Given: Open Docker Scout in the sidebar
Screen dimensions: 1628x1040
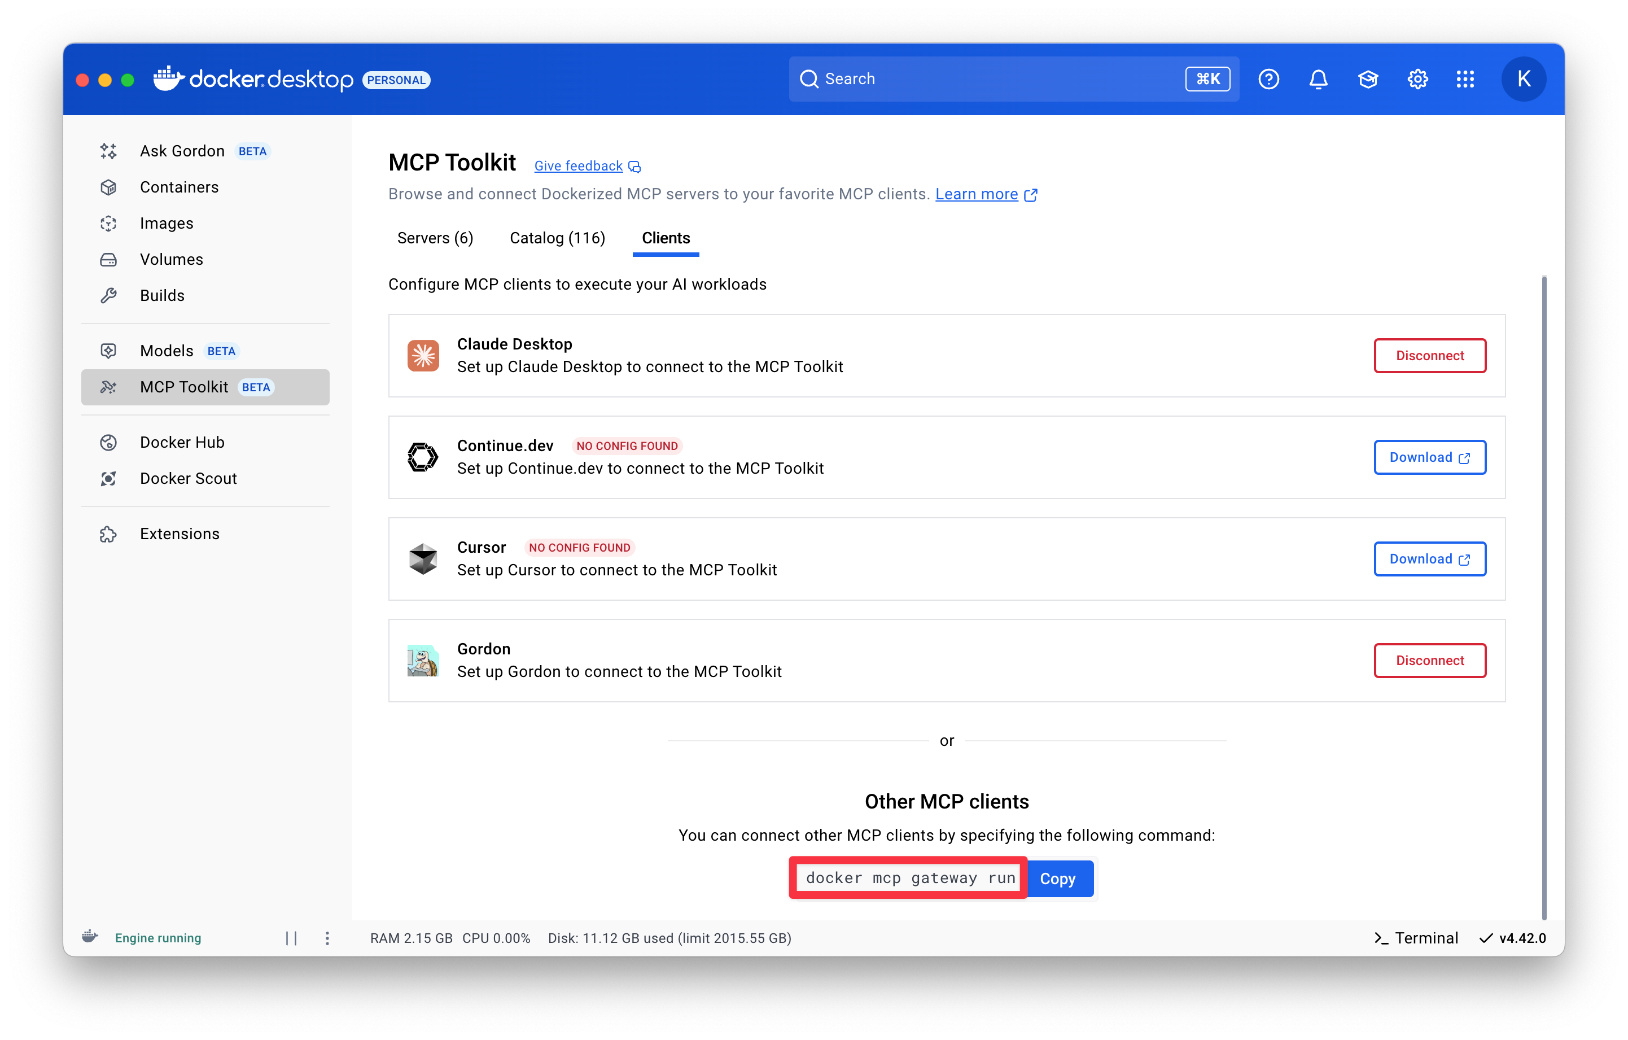Looking at the screenshot, I should [205, 479].
